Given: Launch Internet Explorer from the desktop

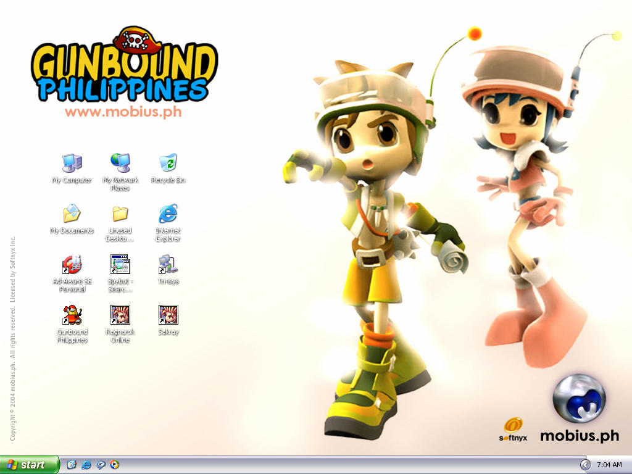Looking at the screenshot, I should tap(168, 214).
